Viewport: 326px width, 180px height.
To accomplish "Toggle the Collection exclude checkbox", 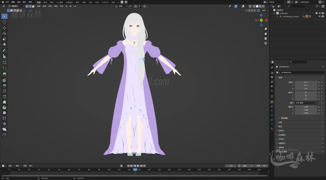I will coord(317,13).
